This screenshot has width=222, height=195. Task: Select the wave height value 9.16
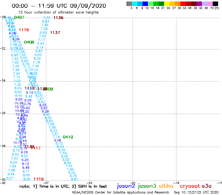coord(30,93)
